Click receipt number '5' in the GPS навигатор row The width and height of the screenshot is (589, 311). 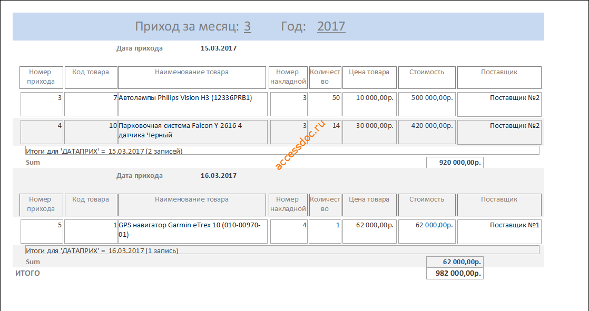pyautogui.click(x=42, y=232)
